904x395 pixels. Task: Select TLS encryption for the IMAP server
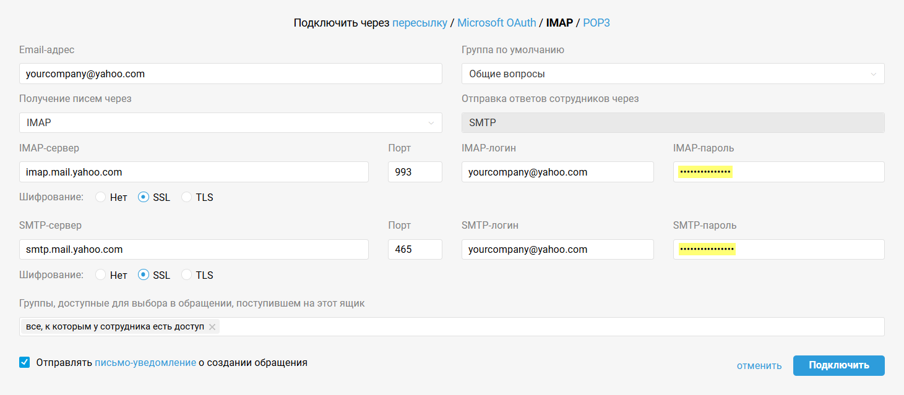[x=186, y=197]
